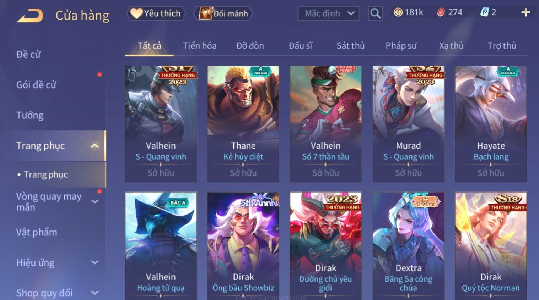Viewport: 539px width, 300px height.
Task: Collapse the Trang phục sidebar section
Action: tap(95, 146)
